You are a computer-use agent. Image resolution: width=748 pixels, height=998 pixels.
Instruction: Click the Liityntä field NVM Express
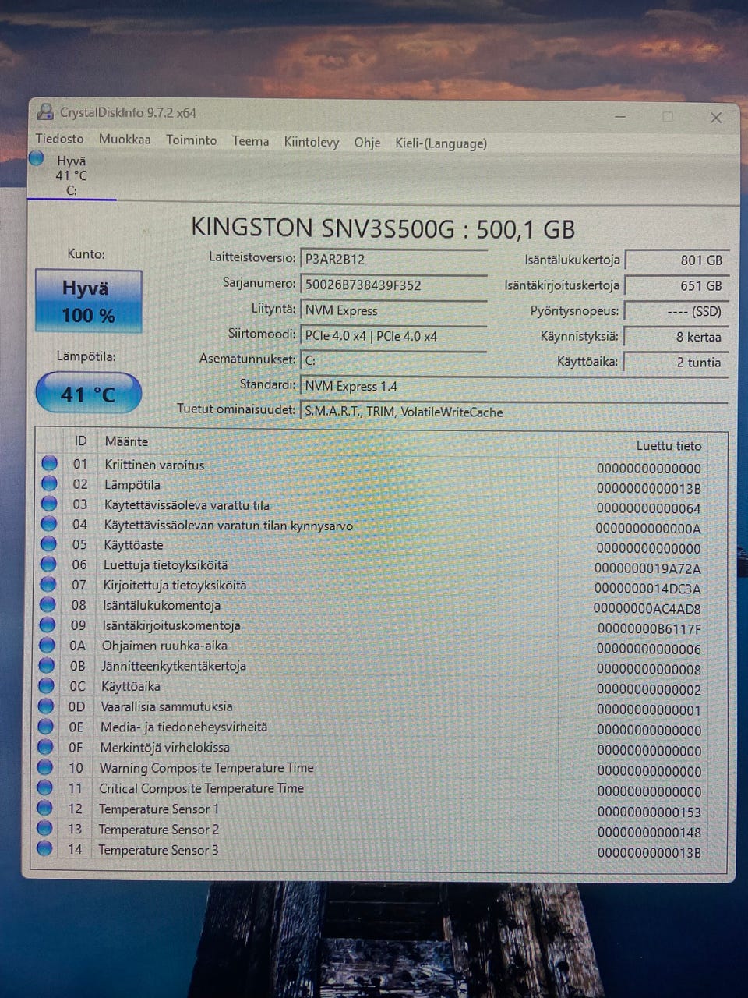(393, 310)
